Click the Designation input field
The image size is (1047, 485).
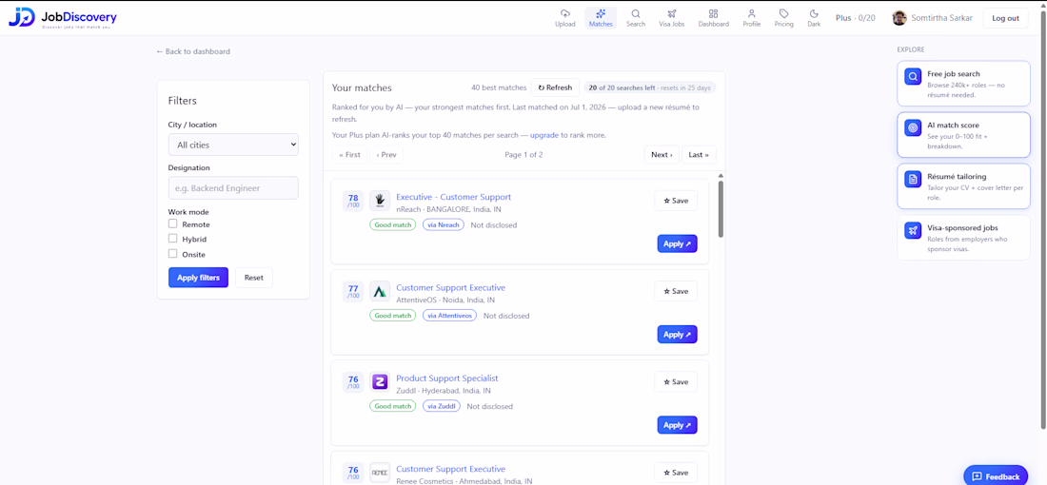click(233, 188)
